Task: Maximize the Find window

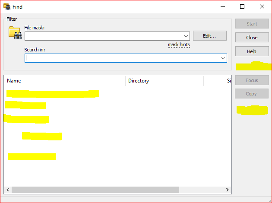Action: (242, 6)
